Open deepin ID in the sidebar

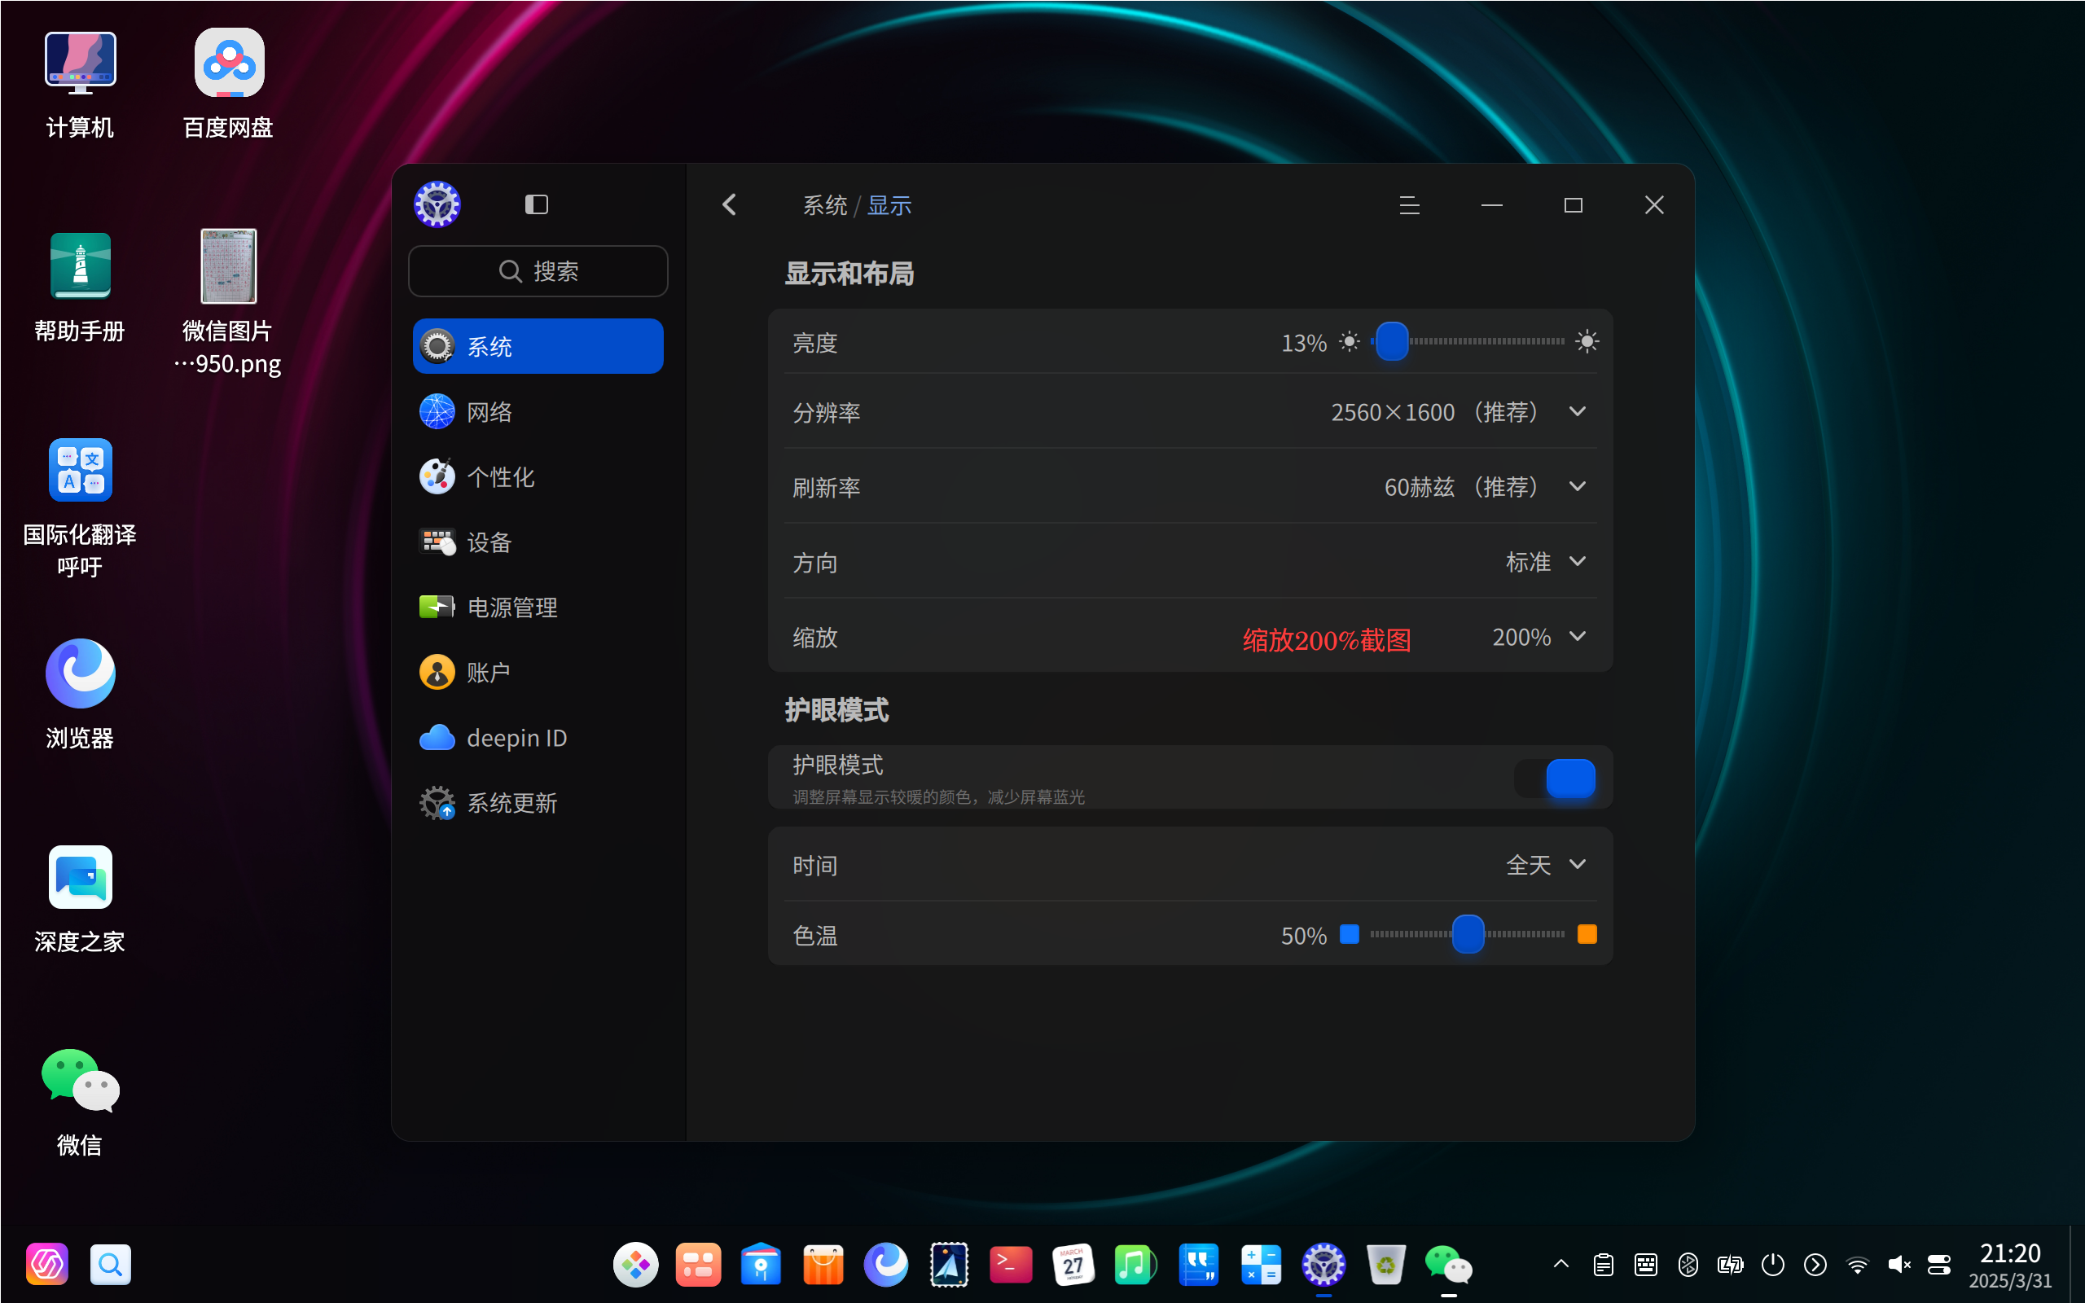point(538,738)
